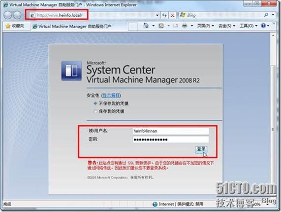This screenshot has height=212, width=281.
Task: Click the Internet Explorer title bar icon
Action: (x=6, y=5)
